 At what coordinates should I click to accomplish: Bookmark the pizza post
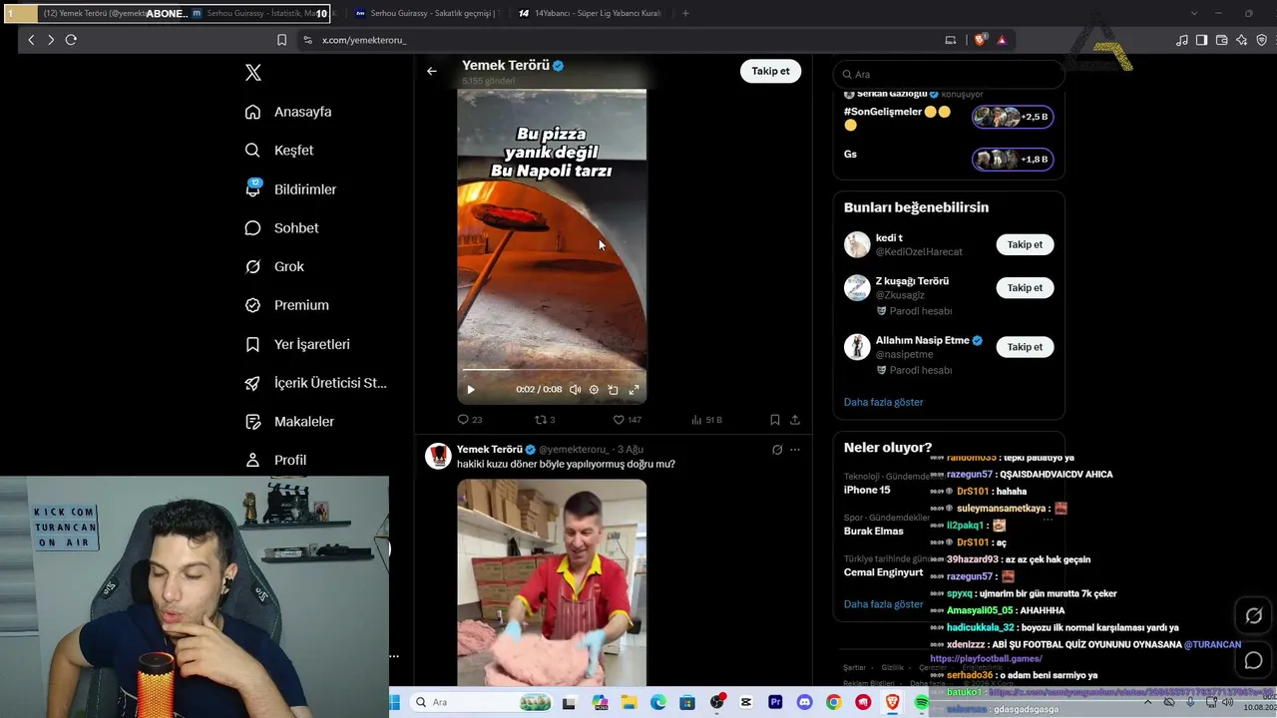pos(775,420)
